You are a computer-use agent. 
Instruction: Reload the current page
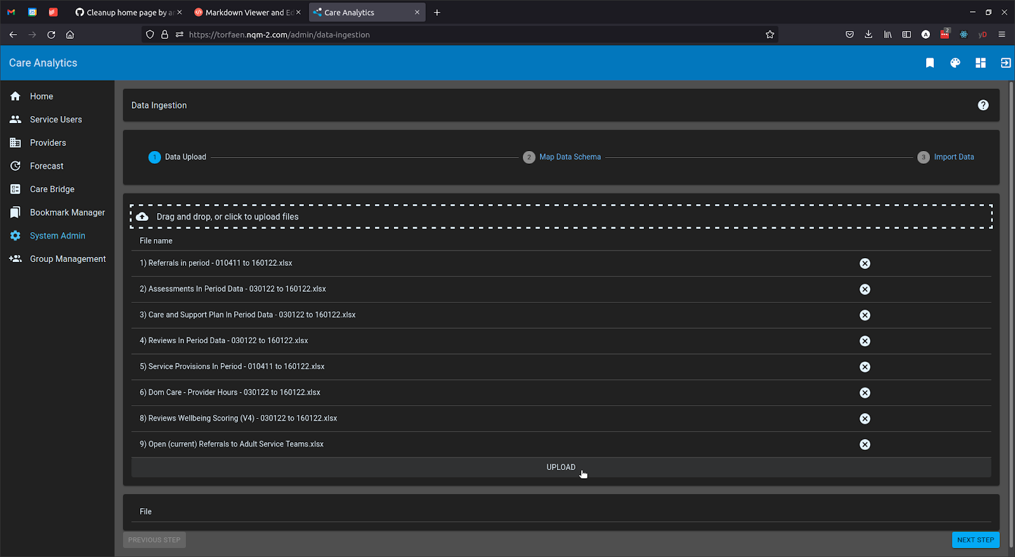(x=51, y=35)
